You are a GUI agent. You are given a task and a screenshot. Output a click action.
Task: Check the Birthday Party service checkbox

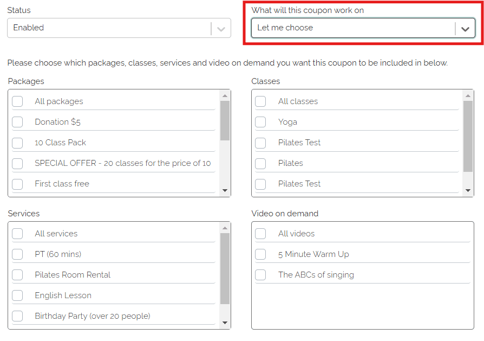pos(18,316)
